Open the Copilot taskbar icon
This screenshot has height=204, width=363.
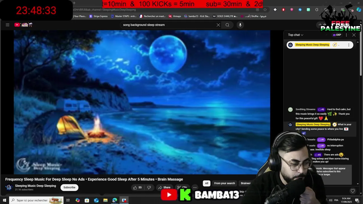tap(77, 200)
